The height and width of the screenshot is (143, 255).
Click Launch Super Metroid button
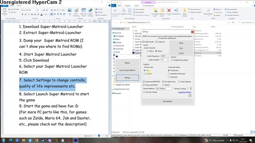click(127, 70)
